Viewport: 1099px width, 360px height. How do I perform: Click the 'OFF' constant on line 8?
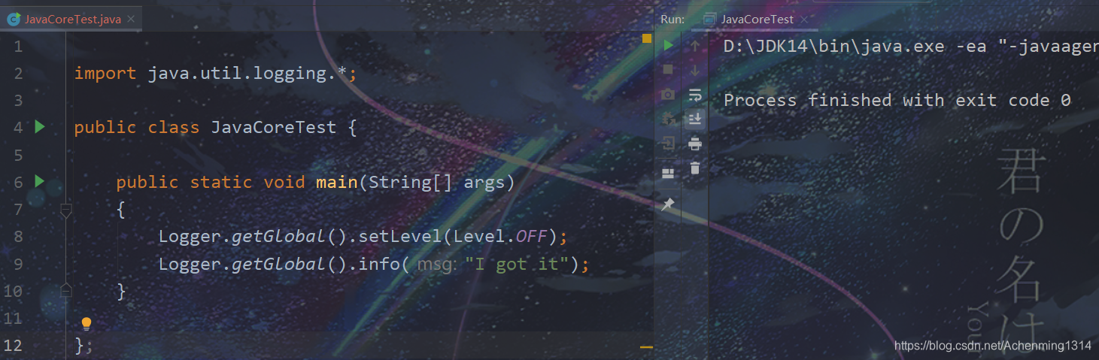click(531, 236)
